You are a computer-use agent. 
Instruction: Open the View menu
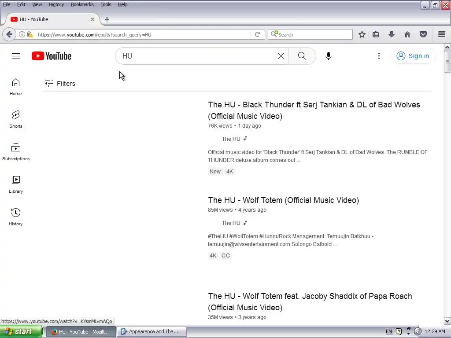click(x=37, y=4)
